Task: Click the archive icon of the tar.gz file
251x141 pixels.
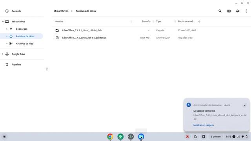Action: coord(57,38)
